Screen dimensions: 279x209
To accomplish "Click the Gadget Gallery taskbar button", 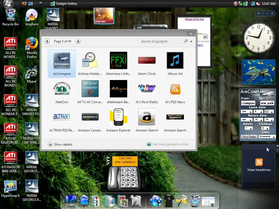I will point(64,4).
